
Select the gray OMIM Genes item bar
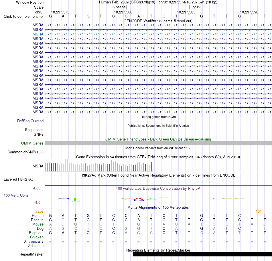158,143
